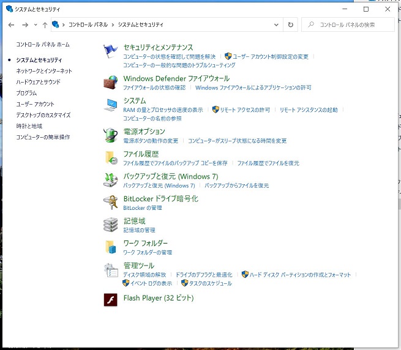The width and height of the screenshot is (401, 350).
Task: Open the ファイル履歴 folder icon
Action: 110,158
